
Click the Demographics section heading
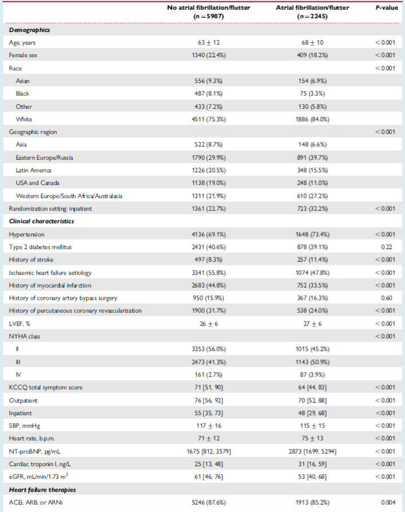tap(29, 29)
